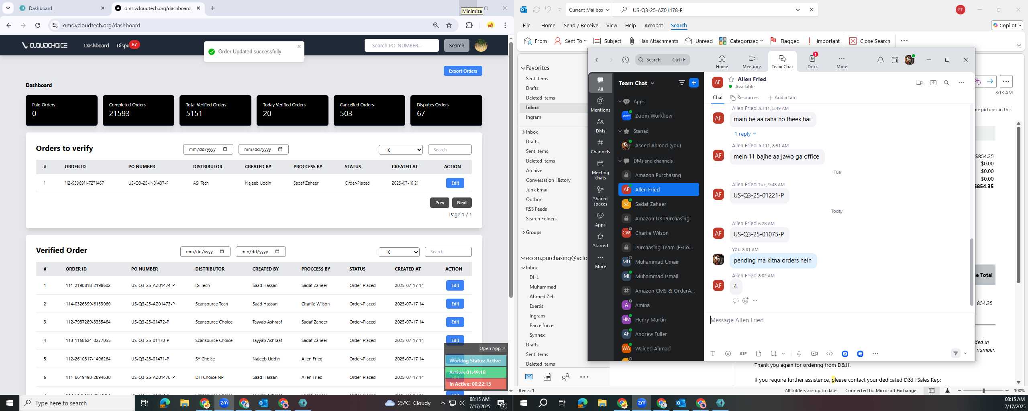Click Search button next to PO number field
Image resolution: width=1028 pixels, height=411 pixels.
tap(456, 45)
